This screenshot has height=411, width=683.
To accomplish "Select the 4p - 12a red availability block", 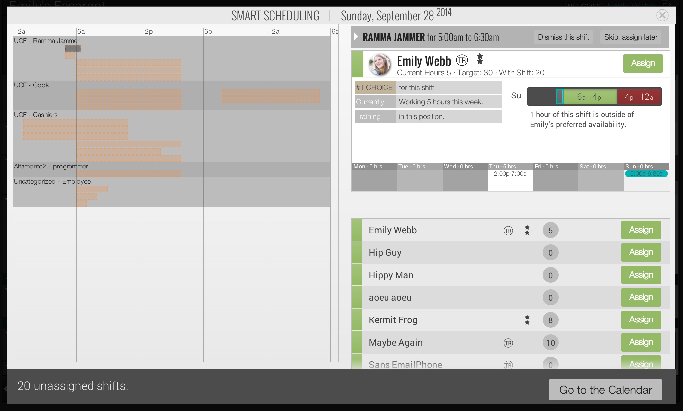I will [x=639, y=97].
